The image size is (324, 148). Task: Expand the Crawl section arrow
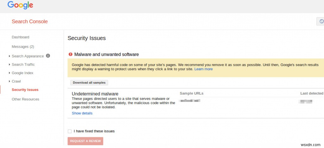click(x=9, y=81)
